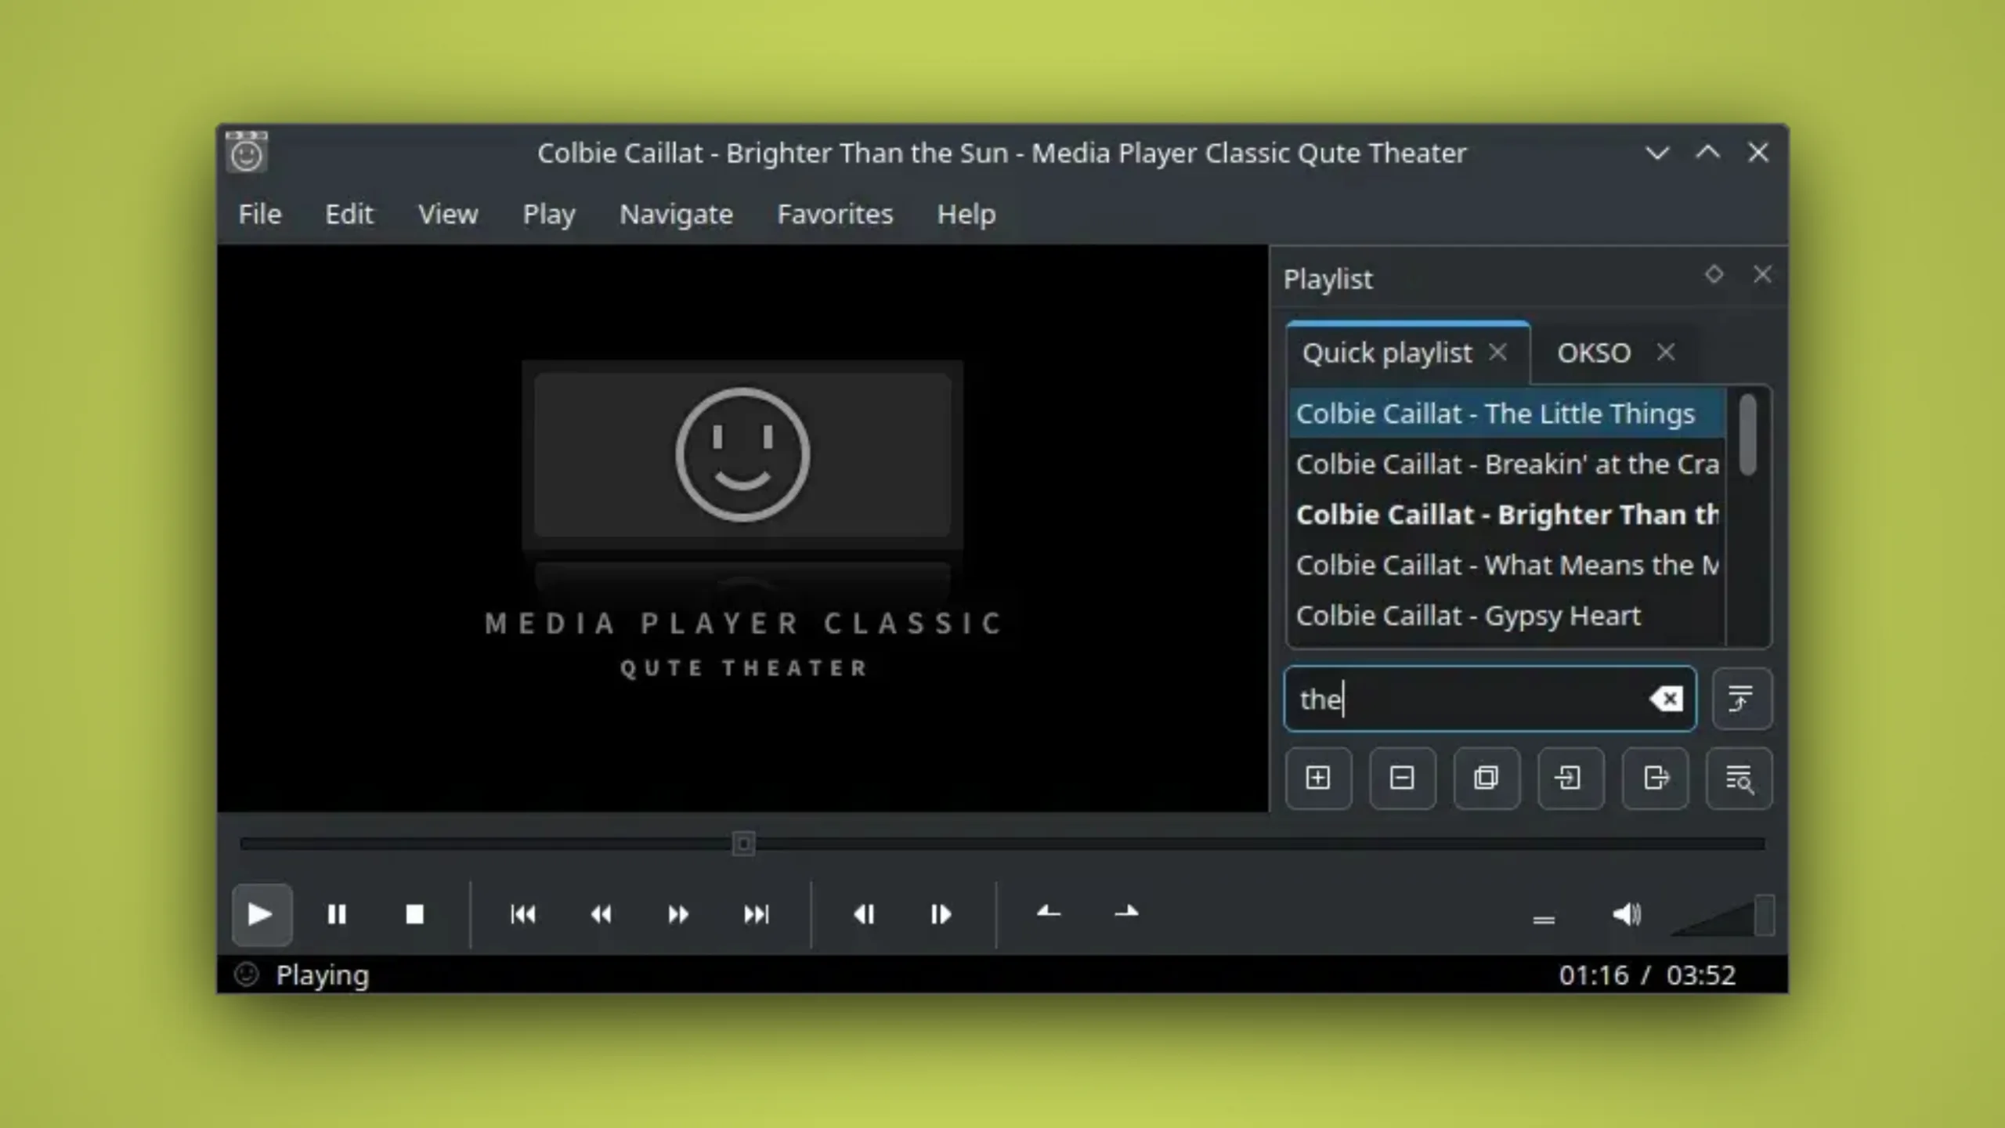The image size is (2005, 1128).
Task: Click the Playing status text
Action: [322, 975]
